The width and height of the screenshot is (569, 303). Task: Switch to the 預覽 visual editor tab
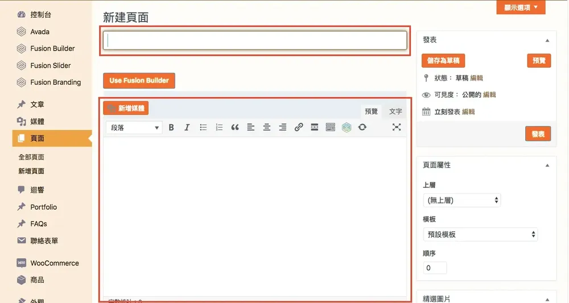click(x=371, y=111)
